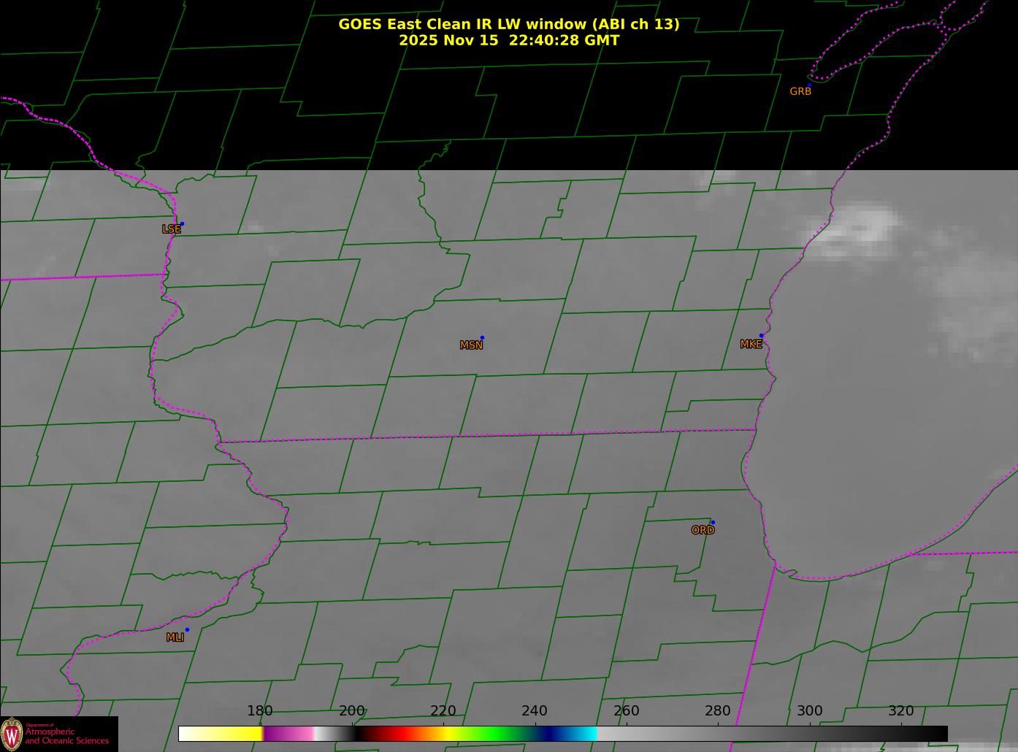Click the 320 colorbar tick label
The height and width of the screenshot is (752, 1018).
click(x=901, y=710)
